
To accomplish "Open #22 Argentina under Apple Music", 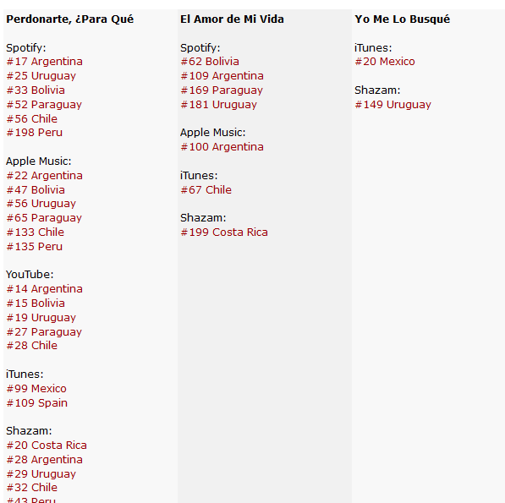I will pos(45,176).
